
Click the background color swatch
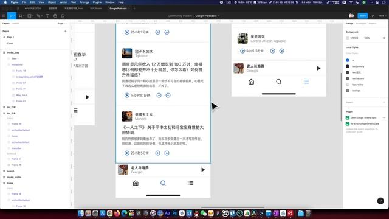pyautogui.click(x=348, y=38)
